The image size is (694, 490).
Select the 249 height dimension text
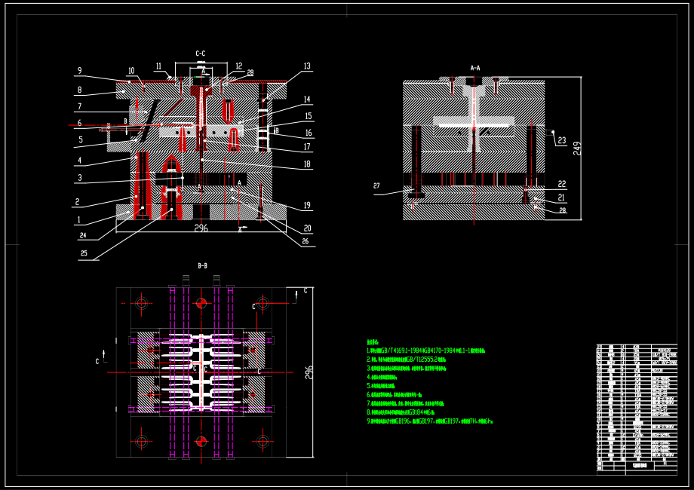pyautogui.click(x=577, y=149)
